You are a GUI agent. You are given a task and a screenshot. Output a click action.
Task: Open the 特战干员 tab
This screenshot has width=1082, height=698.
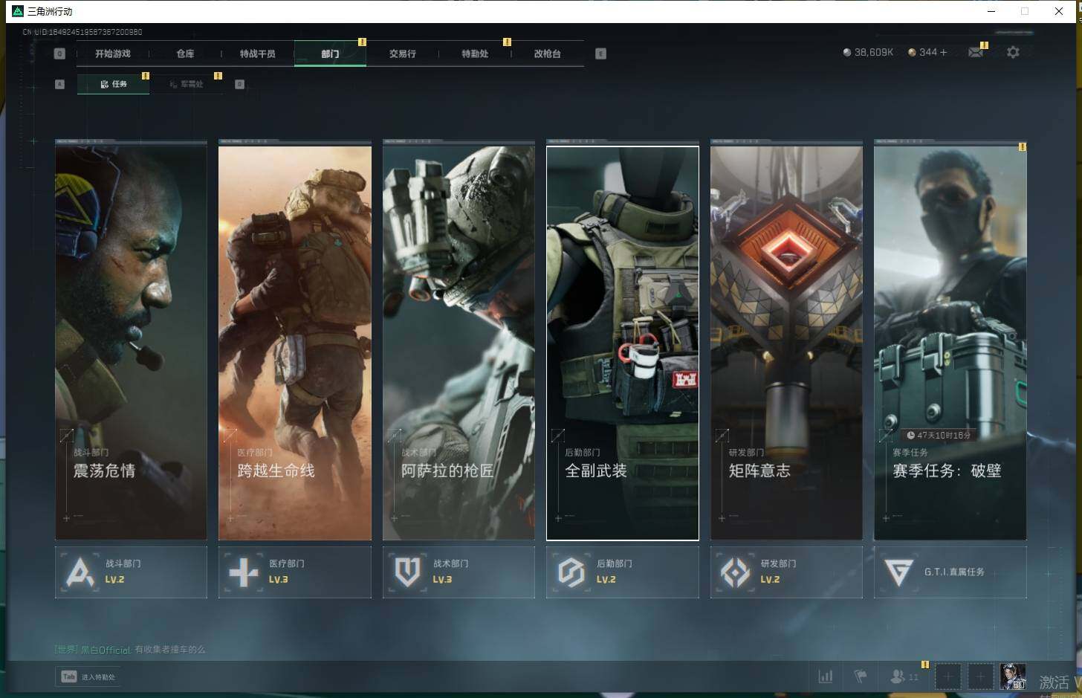258,54
